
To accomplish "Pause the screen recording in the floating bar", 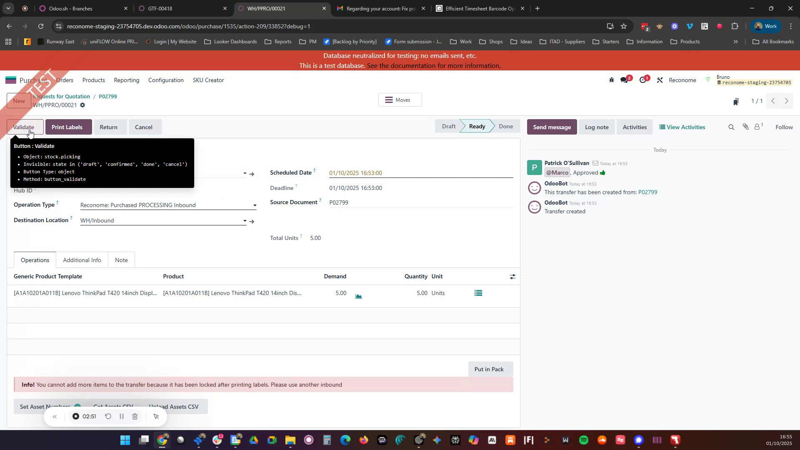I will (121, 416).
